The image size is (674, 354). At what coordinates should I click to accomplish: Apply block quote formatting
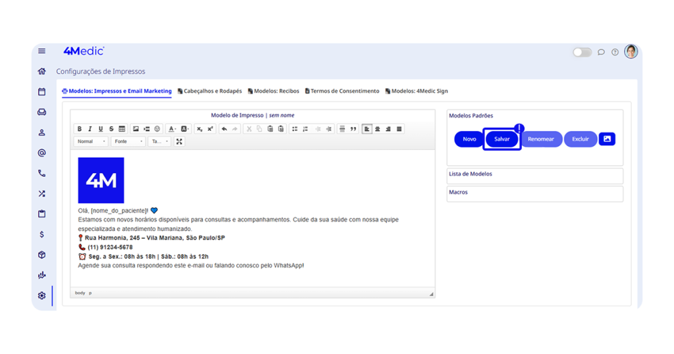pos(353,129)
